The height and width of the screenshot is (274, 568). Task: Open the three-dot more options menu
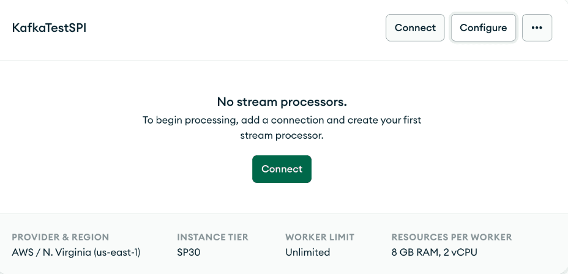click(537, 28)
